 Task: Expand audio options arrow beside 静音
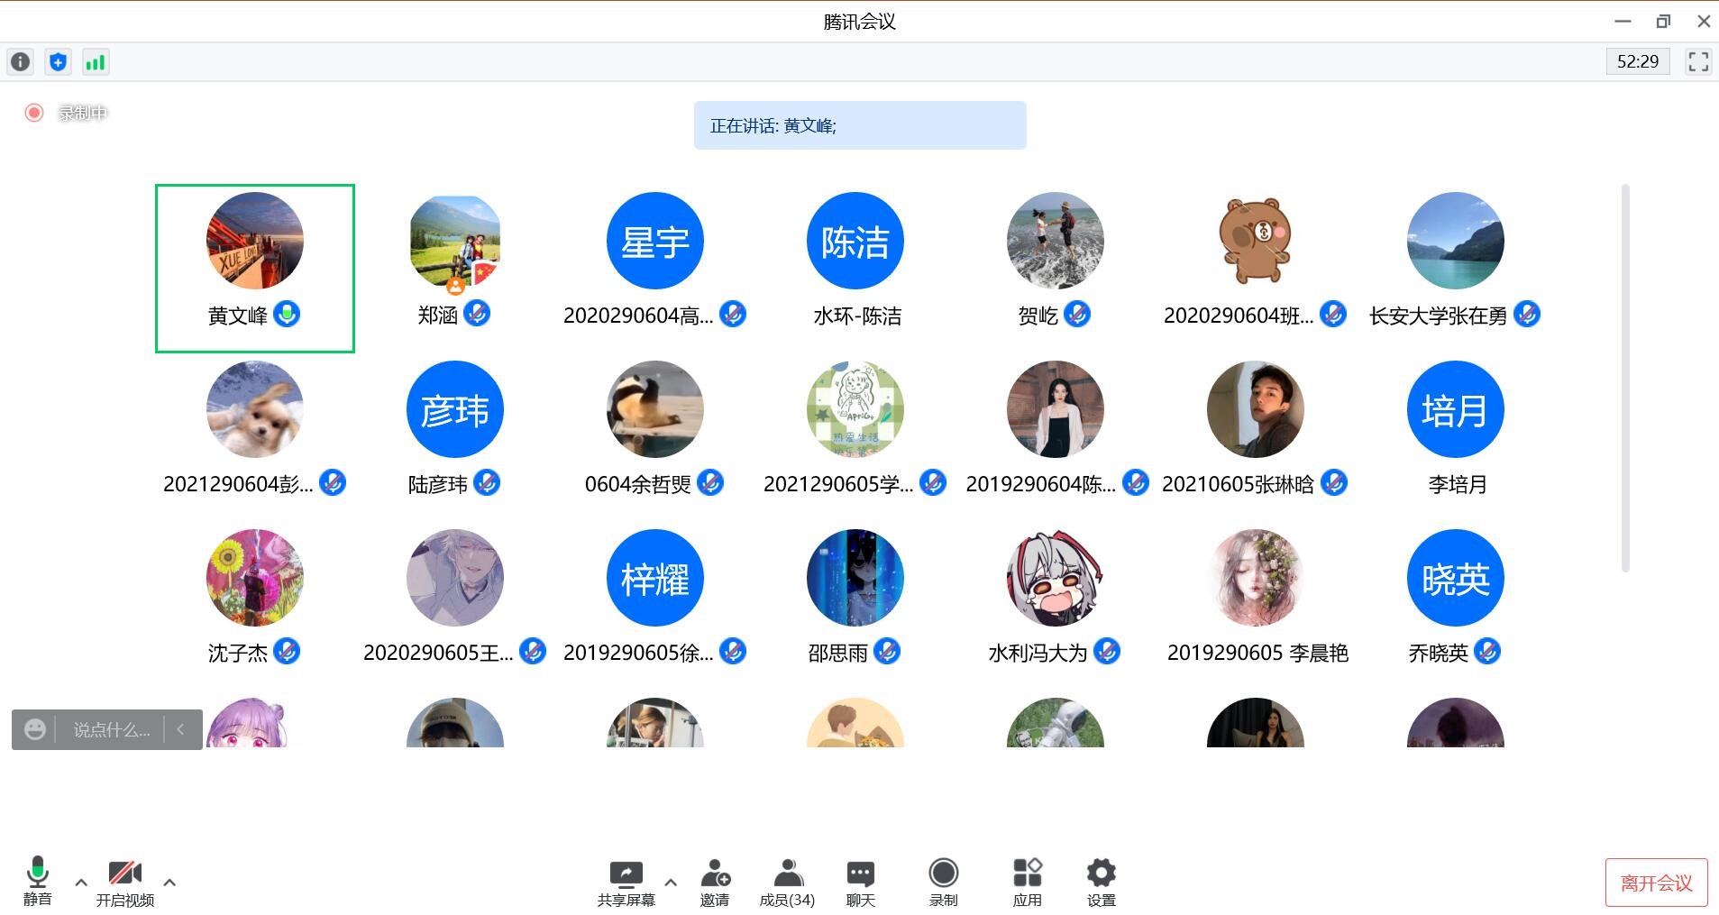tap(81, 883)
